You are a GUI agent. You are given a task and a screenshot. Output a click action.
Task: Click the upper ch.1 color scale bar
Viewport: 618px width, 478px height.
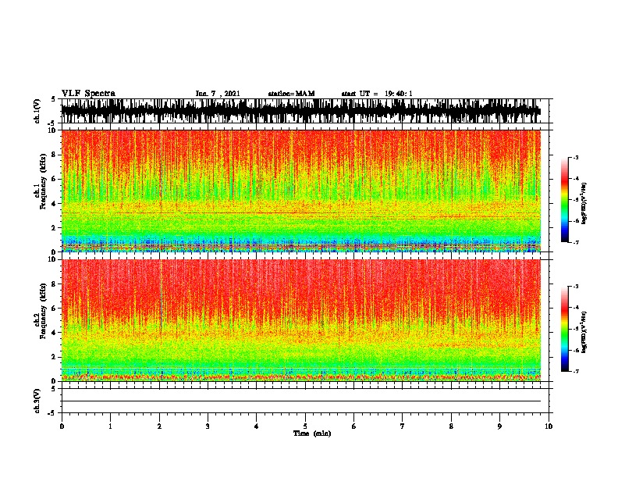(564, 200)
